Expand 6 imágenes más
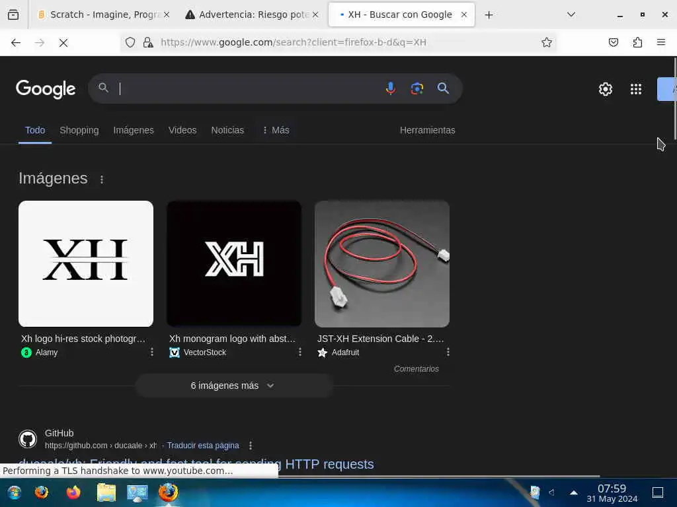Viewport: 677px width, 507px height. [234, 386]
